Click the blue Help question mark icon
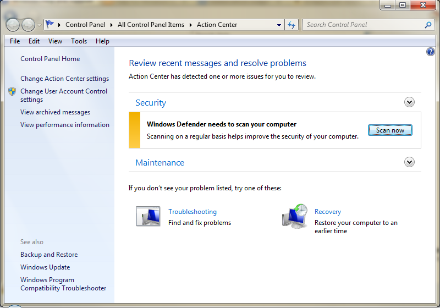Viewport: 440px width, 308px height. click(x=430, y=52)
